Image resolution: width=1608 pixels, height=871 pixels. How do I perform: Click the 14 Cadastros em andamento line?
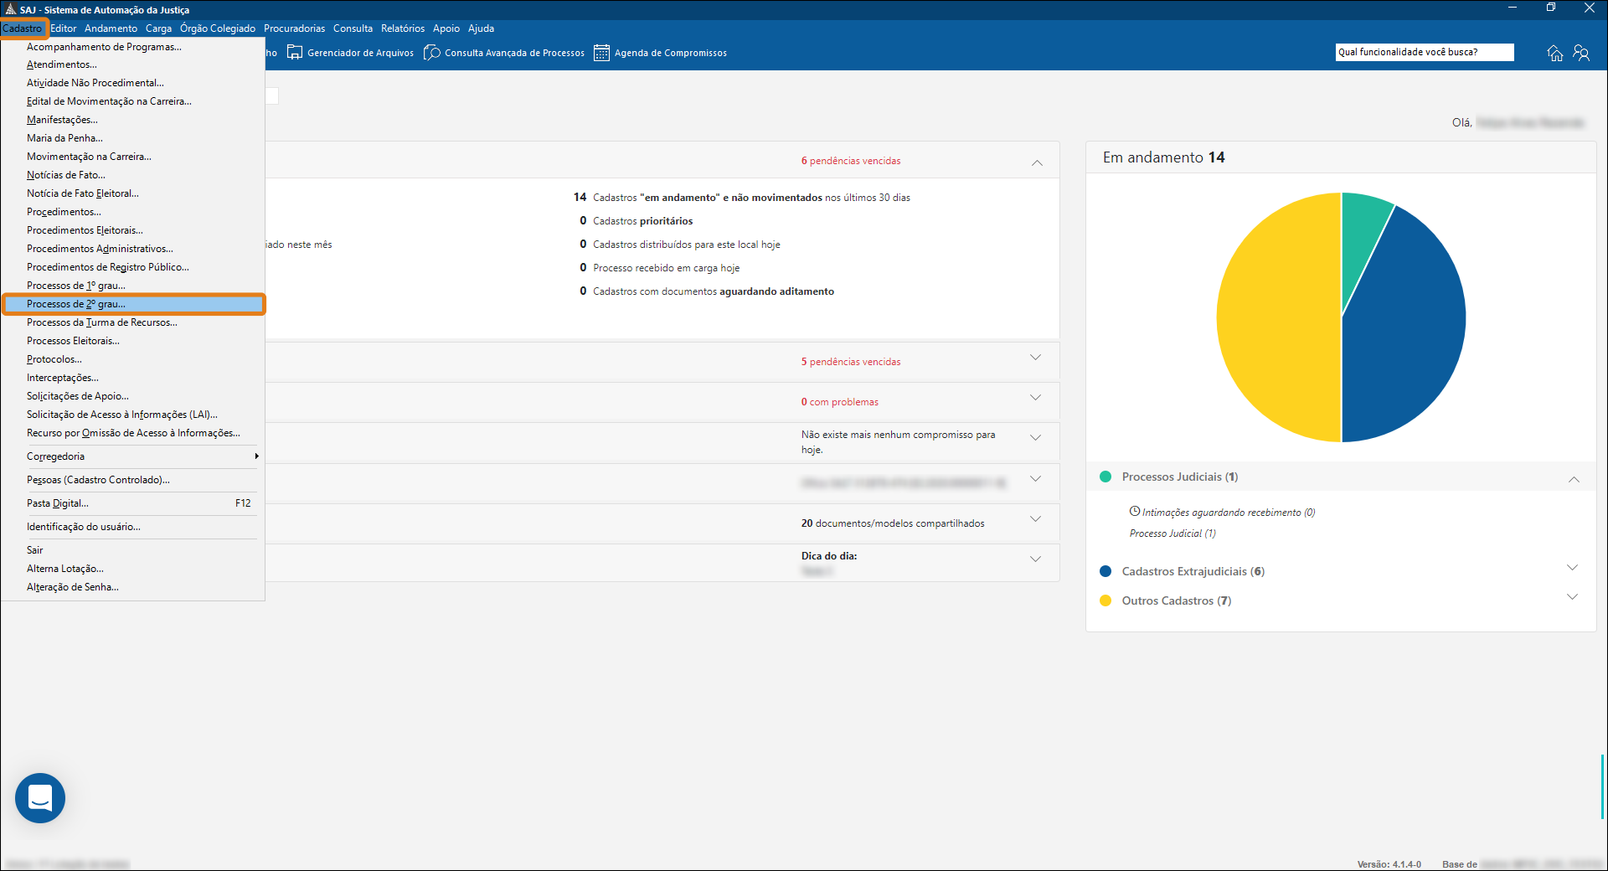pos(742,198)
